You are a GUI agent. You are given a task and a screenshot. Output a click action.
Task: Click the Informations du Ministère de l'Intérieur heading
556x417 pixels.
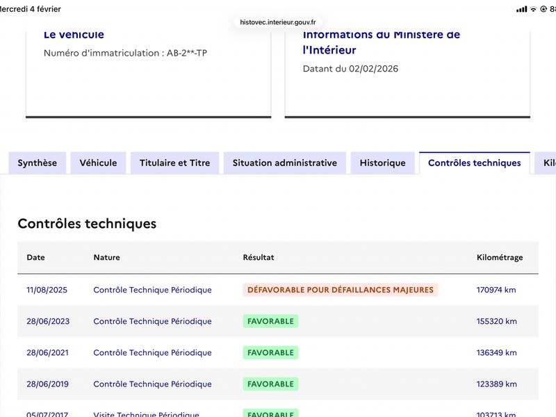click(382, 42)
